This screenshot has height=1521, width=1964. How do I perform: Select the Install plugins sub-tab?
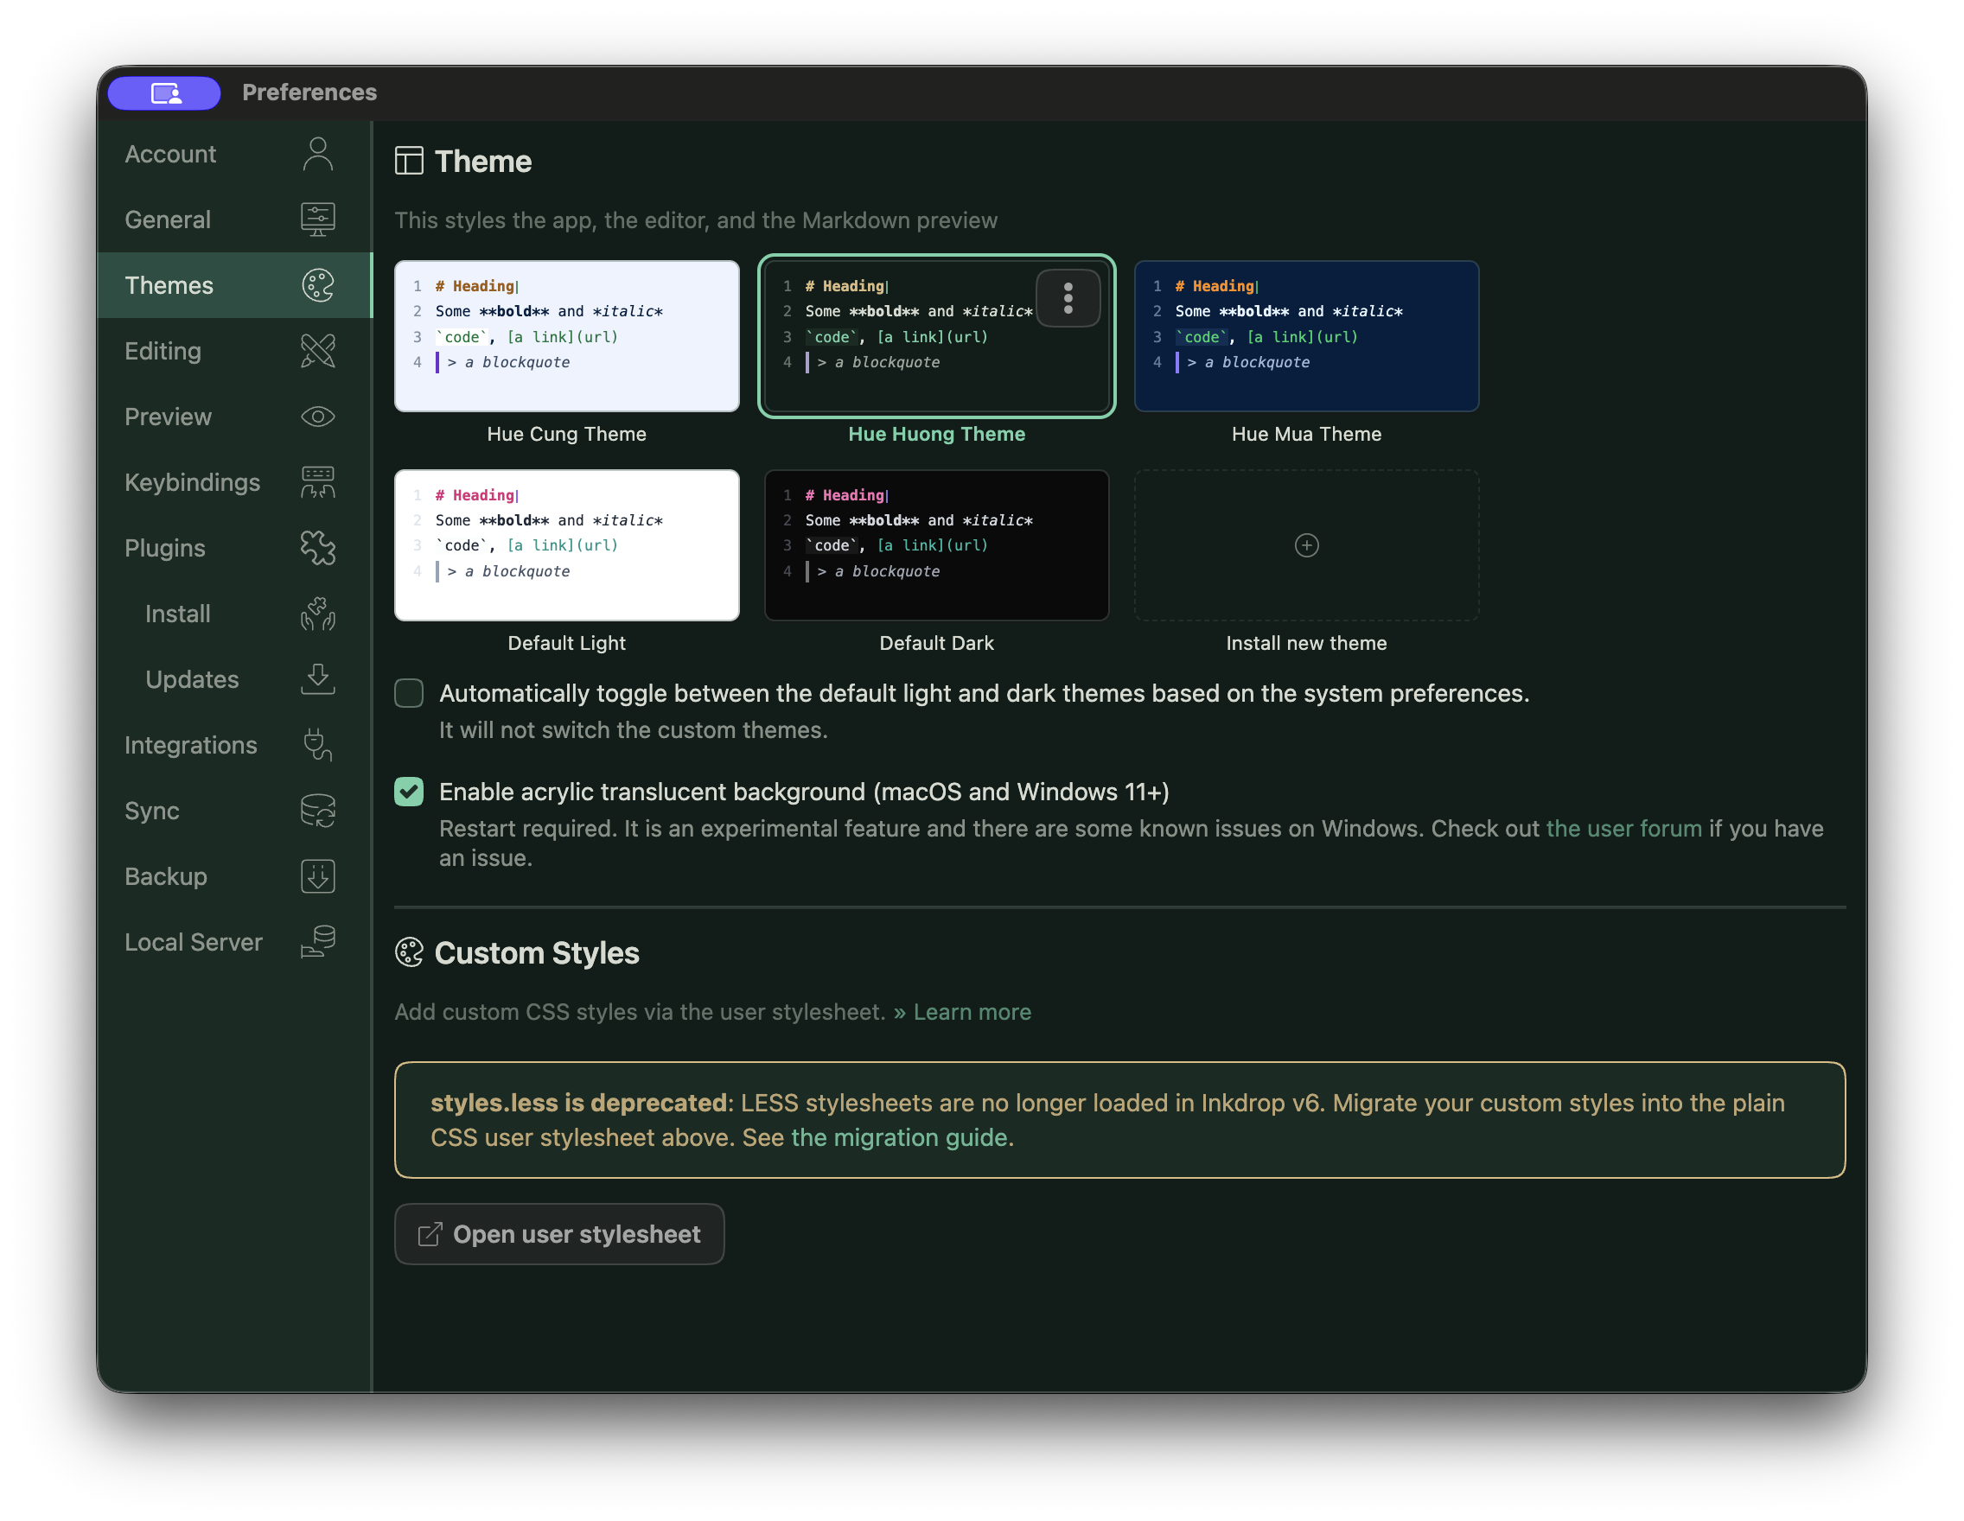click(x=233, y=613)
